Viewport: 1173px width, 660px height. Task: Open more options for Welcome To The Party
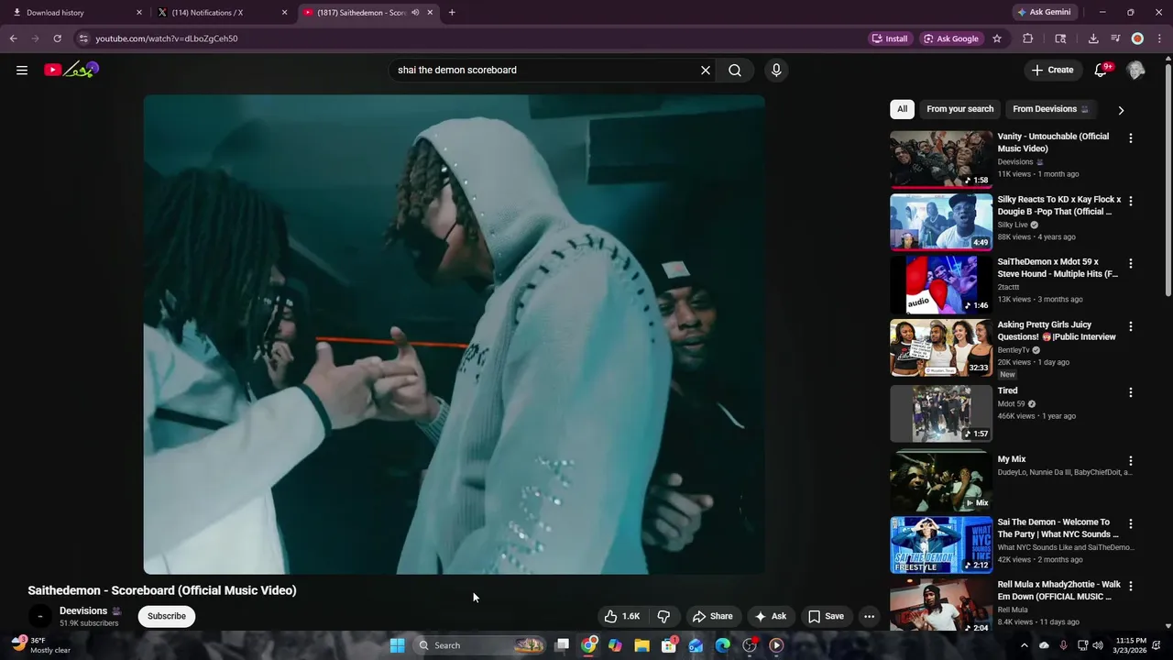pos(1130,524)
